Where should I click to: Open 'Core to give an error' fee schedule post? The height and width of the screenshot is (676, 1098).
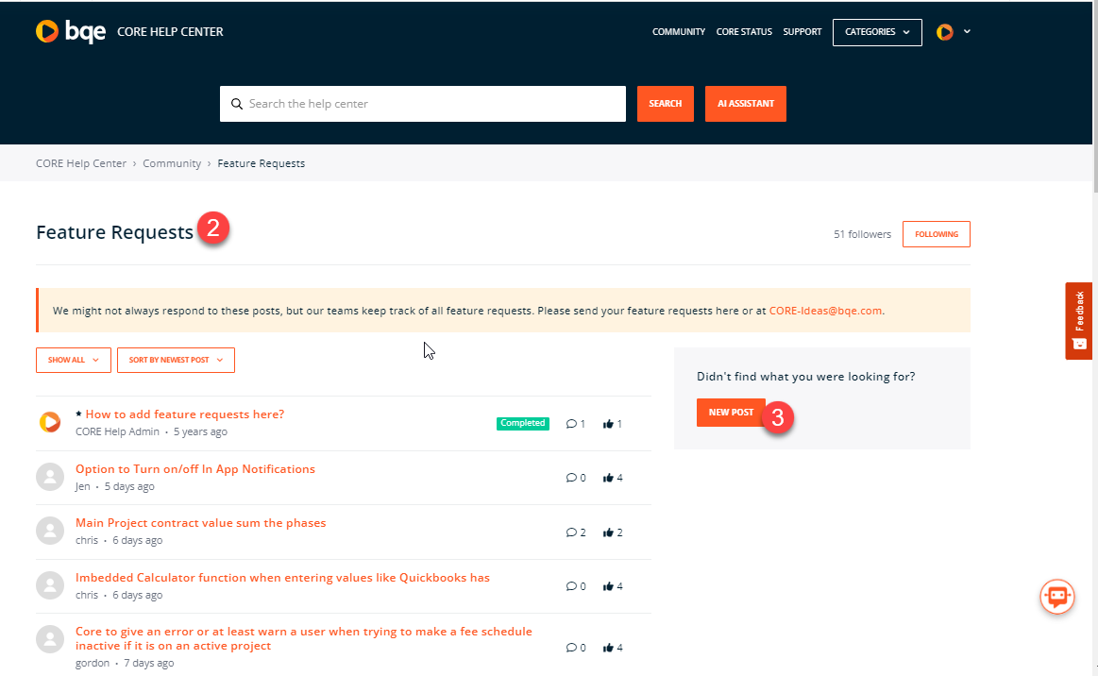tap(304, 638)
